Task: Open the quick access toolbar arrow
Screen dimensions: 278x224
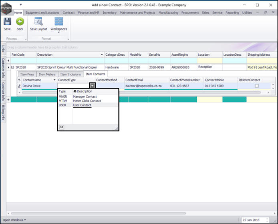Action: point(21,5)
